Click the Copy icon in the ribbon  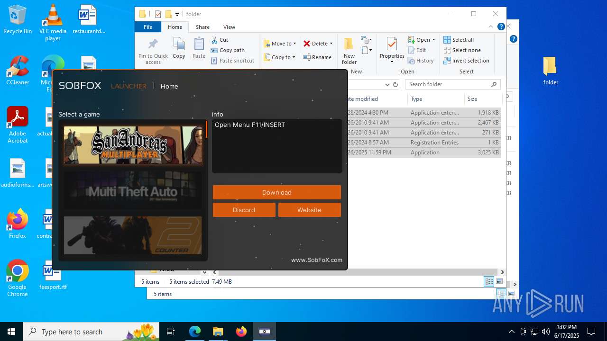(x=179, y=45)
